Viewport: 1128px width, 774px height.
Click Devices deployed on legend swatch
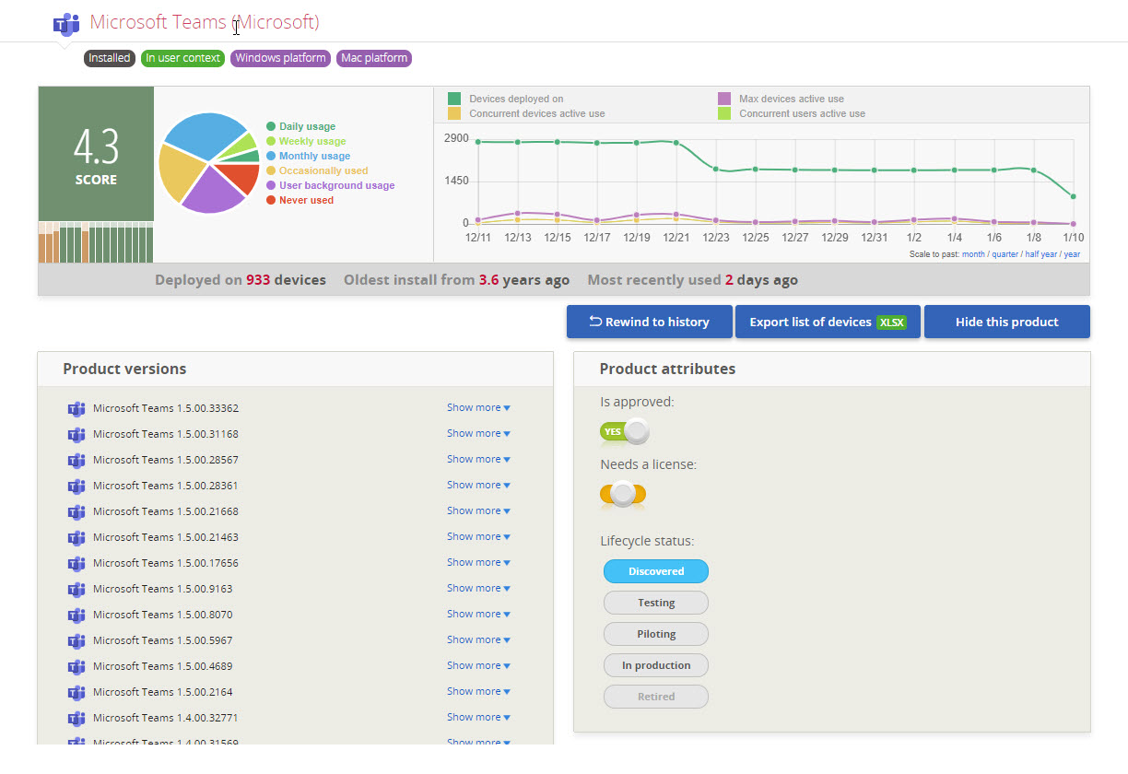click(454, 99)
